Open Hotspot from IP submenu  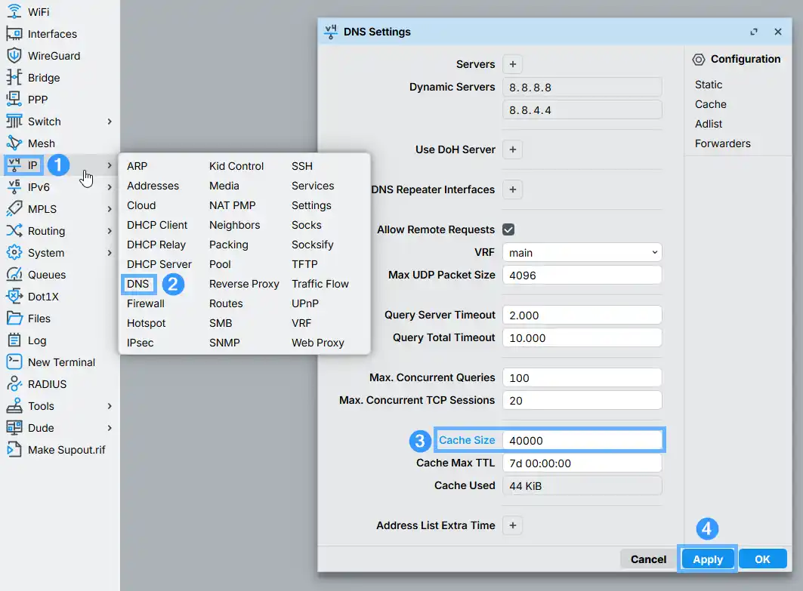click(147, 323)
